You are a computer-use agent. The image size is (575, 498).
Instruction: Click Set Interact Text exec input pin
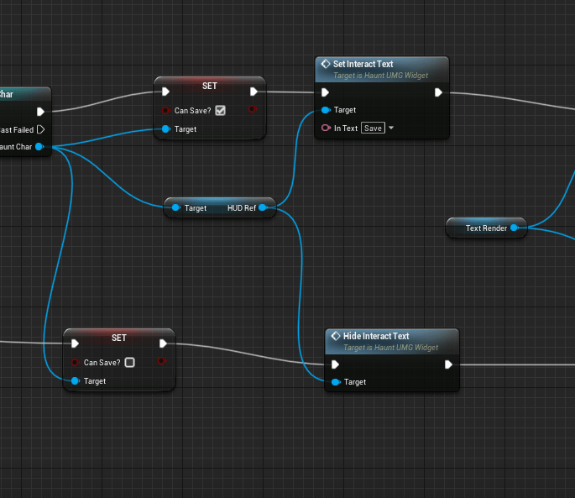tap(326, 92)
